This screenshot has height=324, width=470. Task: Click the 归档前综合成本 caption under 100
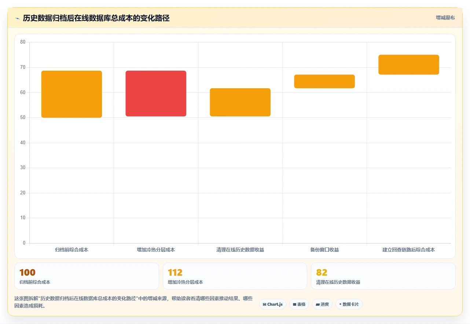tap(35, 282)
